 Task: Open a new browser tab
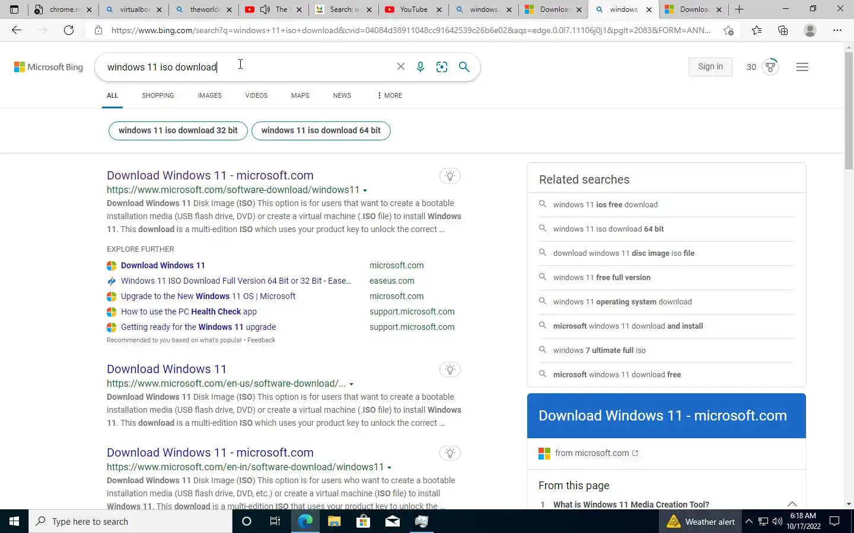click(739, 9)
